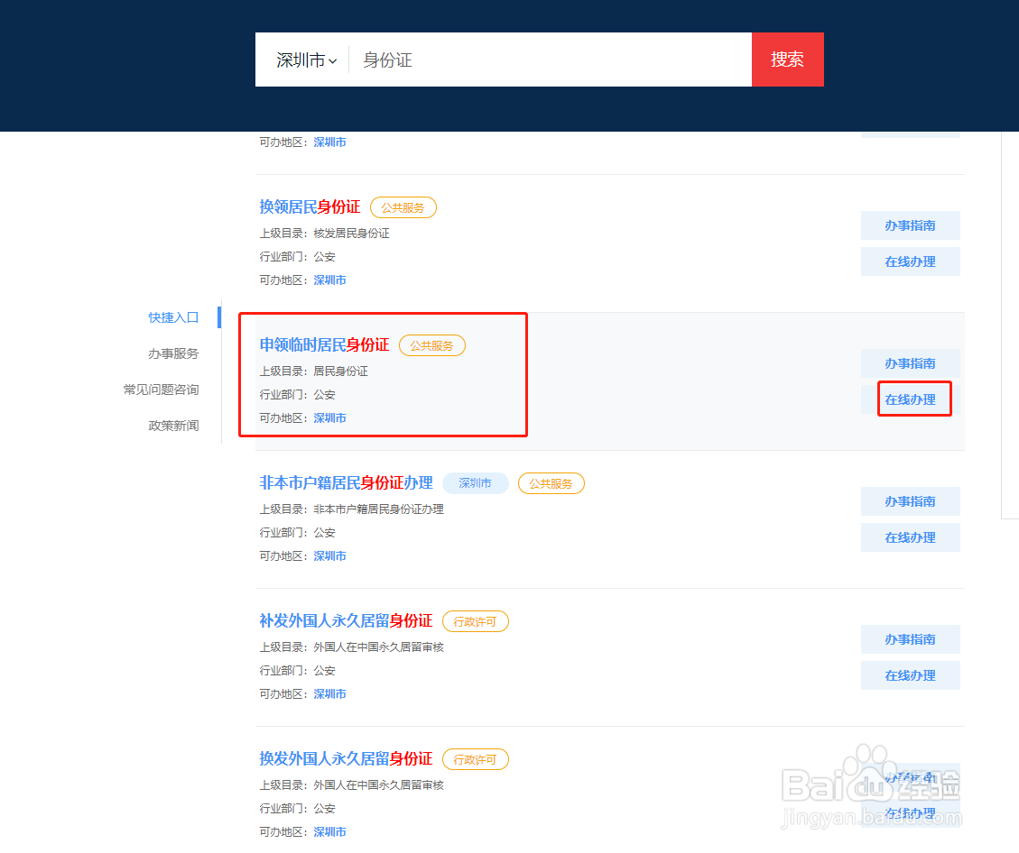Select 快捷入口 in the side navigation
This screenshot has height=853, width=1019.
click(x=173, y=317)
